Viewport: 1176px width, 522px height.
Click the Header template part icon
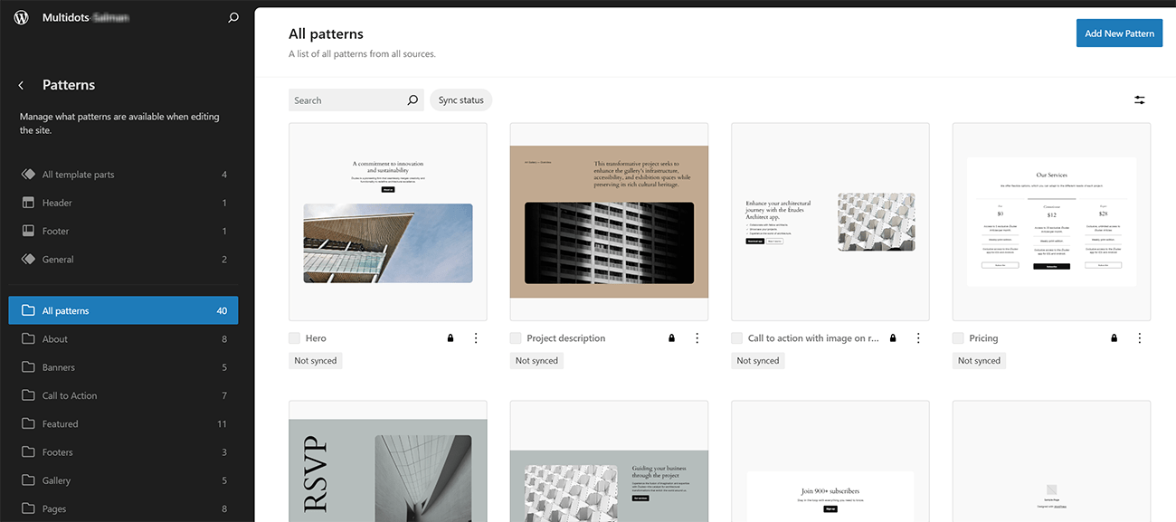(x=28, y=203)
